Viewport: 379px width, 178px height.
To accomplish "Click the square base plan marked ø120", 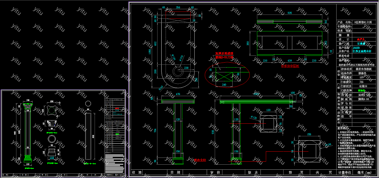I will (x=268, y=123).
